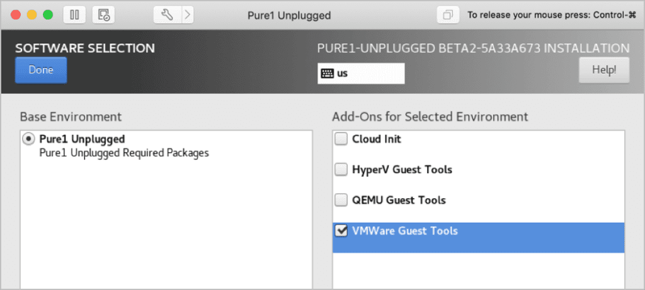
Task: Click the window view mode icon
Action: click(x=448, y=15)
